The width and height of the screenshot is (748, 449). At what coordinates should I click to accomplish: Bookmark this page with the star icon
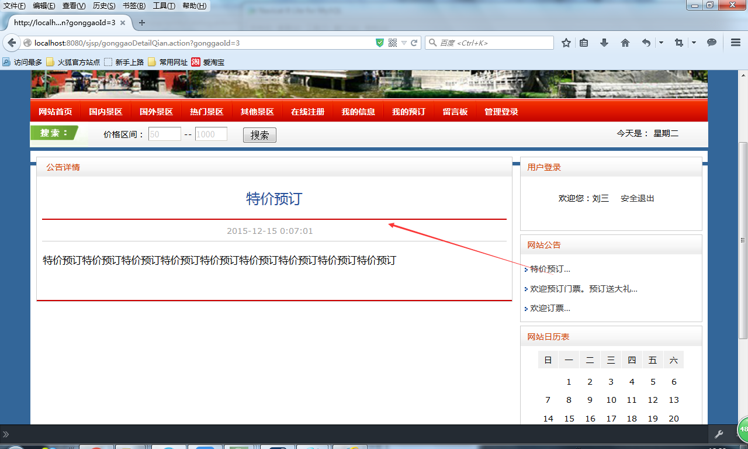click(566, 43)
